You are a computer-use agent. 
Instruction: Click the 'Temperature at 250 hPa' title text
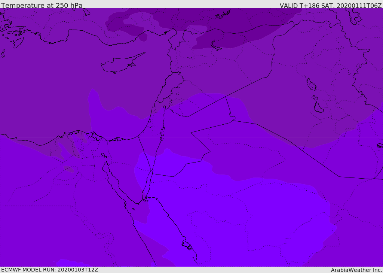[x=42, y=5]
